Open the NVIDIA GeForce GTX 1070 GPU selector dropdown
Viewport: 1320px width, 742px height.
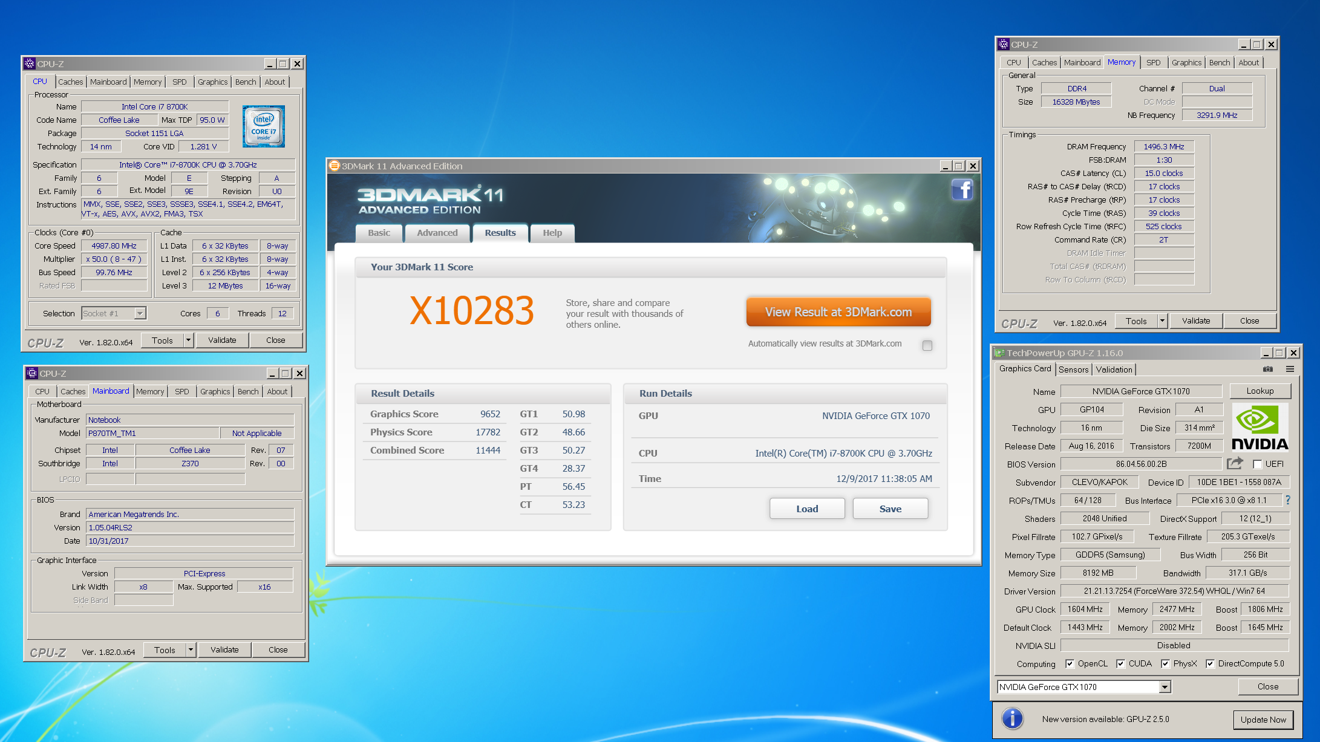point(1165,687)
